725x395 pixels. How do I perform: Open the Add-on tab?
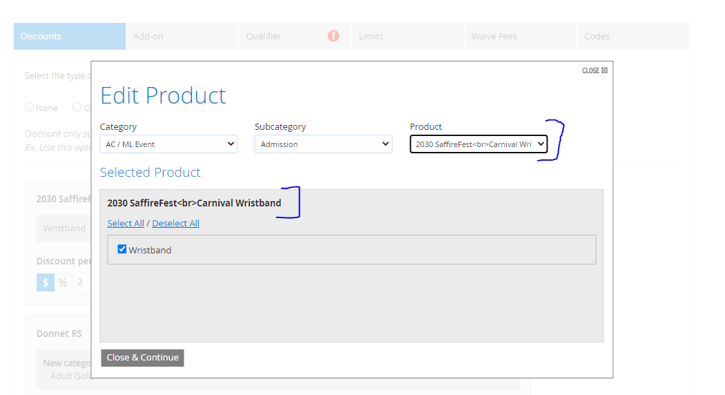[182, 36]
